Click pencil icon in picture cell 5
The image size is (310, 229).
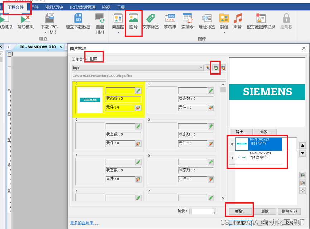click(211, 162)
